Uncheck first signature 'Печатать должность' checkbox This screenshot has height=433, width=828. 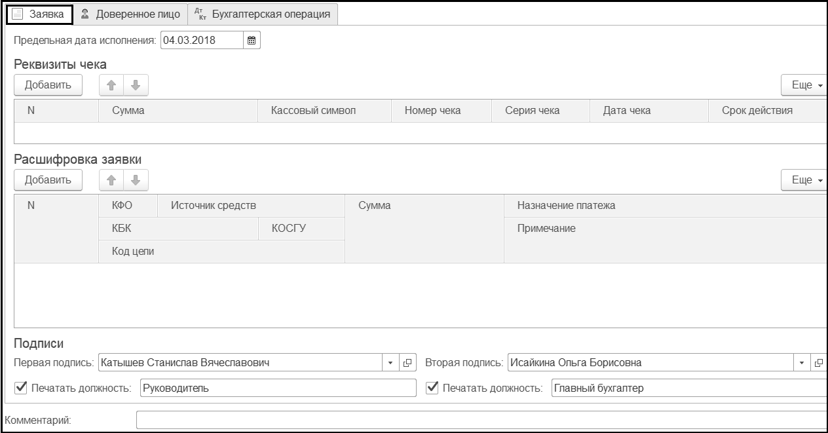(x=21, y=388)
